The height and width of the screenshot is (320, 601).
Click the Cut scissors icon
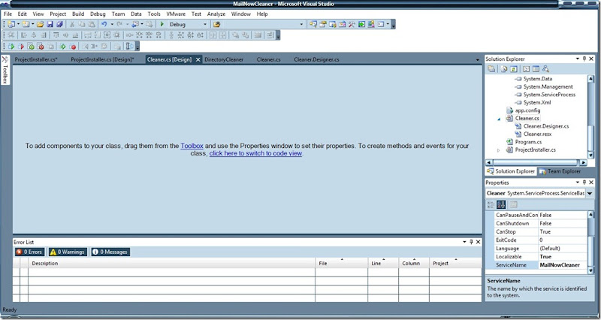(x=73, y=24)
